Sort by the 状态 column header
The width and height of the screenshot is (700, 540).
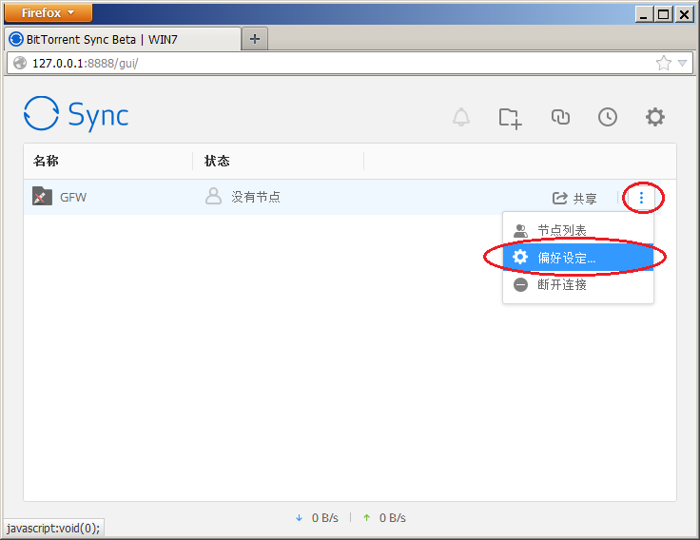click(217, 161)
